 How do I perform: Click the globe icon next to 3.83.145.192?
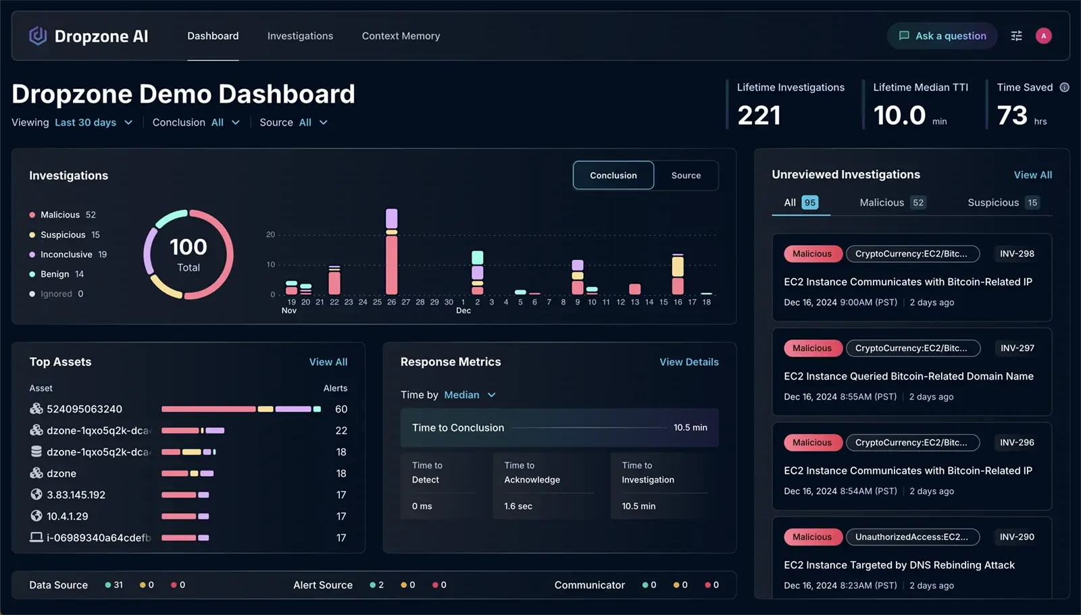[x=36, y=495]
